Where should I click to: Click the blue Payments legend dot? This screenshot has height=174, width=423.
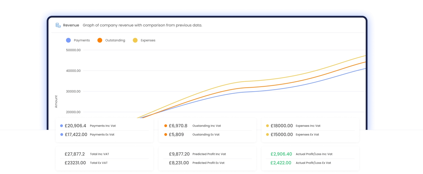[x=68, y=40]
